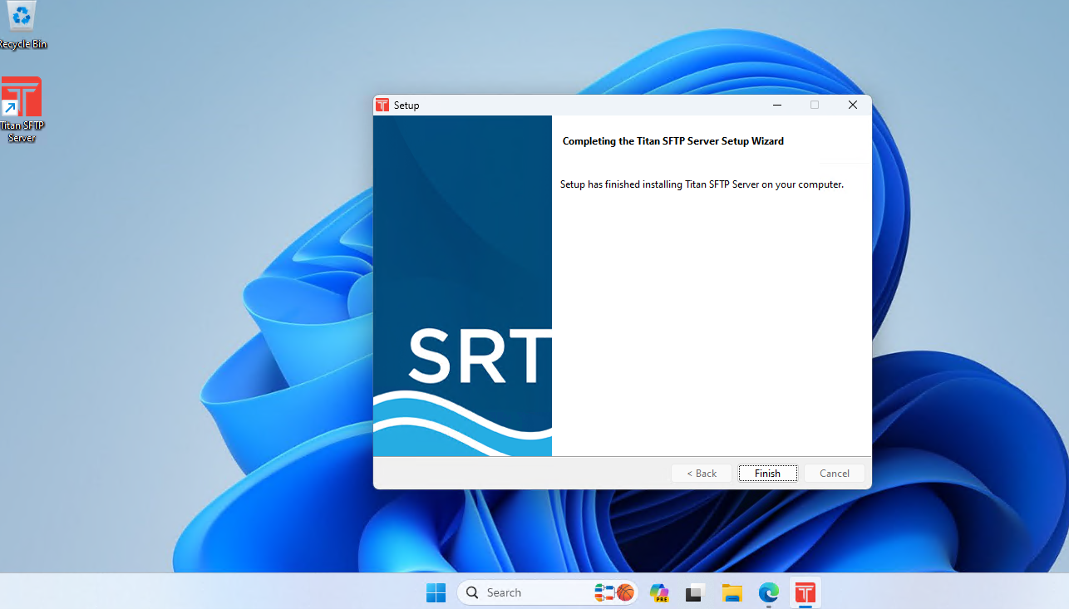The image size is (1069, 609).
Task: Close the Setup window
Action: 852,106
